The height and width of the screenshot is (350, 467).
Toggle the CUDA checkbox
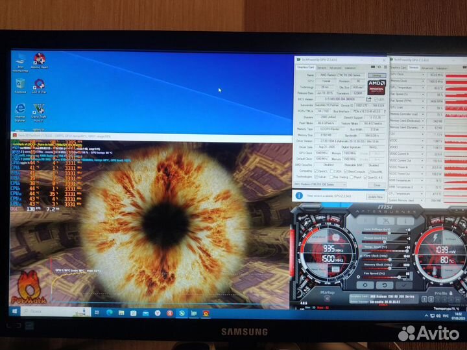(x=331, y=171)
